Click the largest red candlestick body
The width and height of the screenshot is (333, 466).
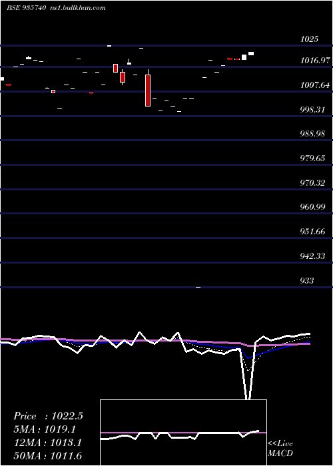pyautogui.click(x=148, y=91)
